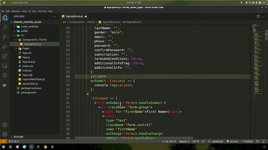Click the Prettier status item
This screenshot has width=268, height=150.
(247, 141)
